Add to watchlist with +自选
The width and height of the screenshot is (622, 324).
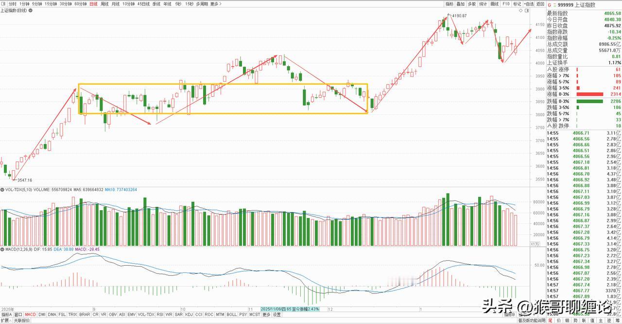[x=529, y=4]
